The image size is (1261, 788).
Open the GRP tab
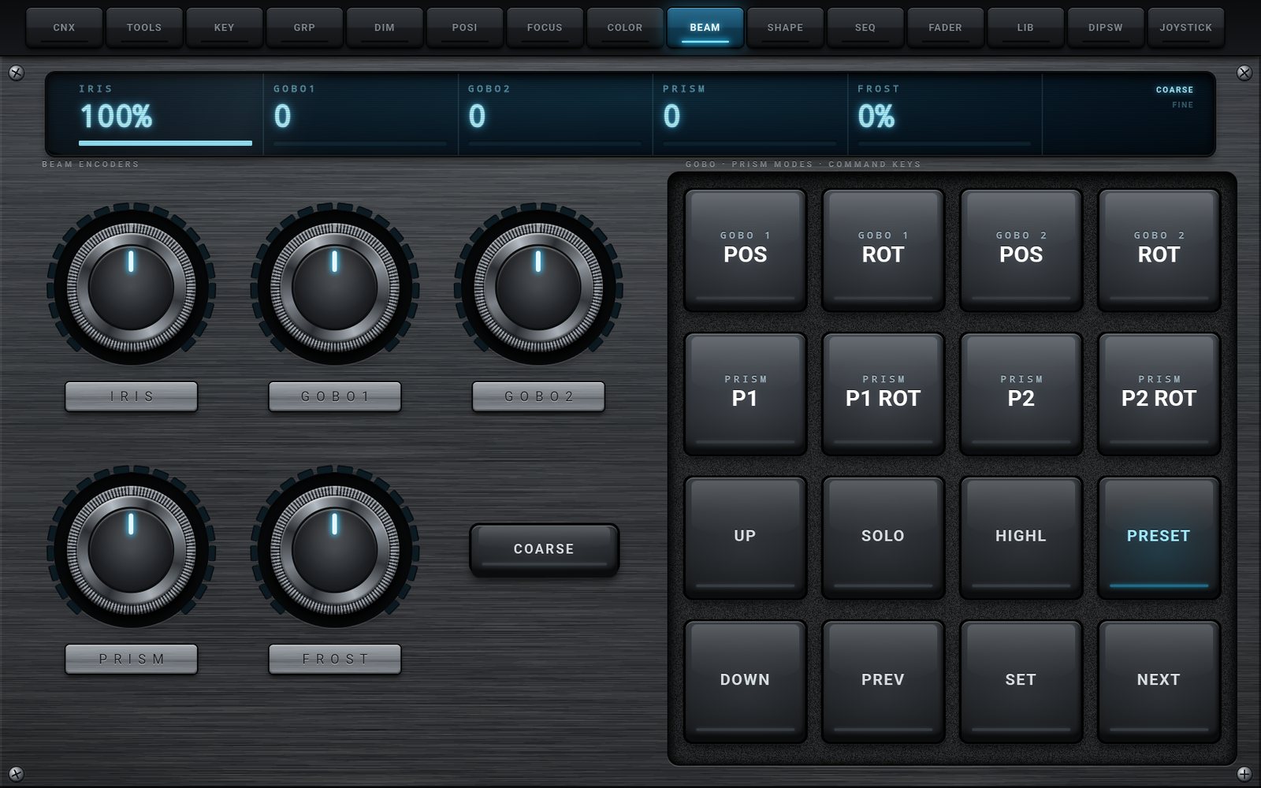pos(304,28)
